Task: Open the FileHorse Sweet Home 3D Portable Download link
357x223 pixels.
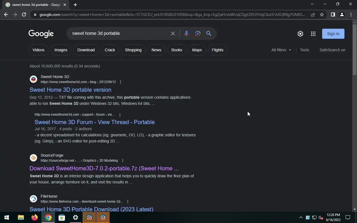Action: pyautogui.click(x=91, y=209)
